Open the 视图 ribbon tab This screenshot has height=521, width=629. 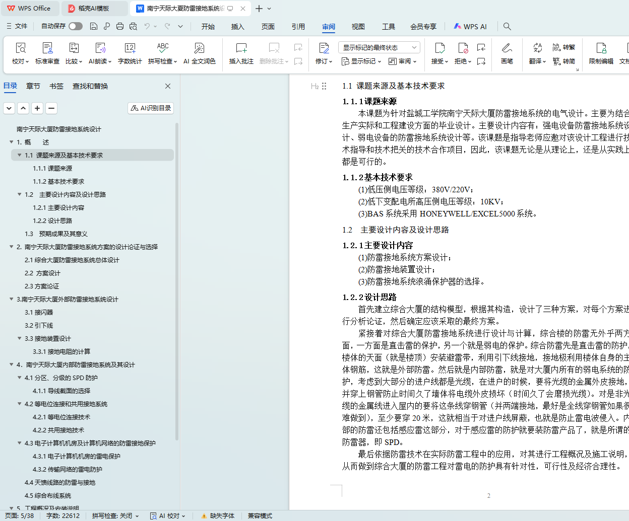358,27
